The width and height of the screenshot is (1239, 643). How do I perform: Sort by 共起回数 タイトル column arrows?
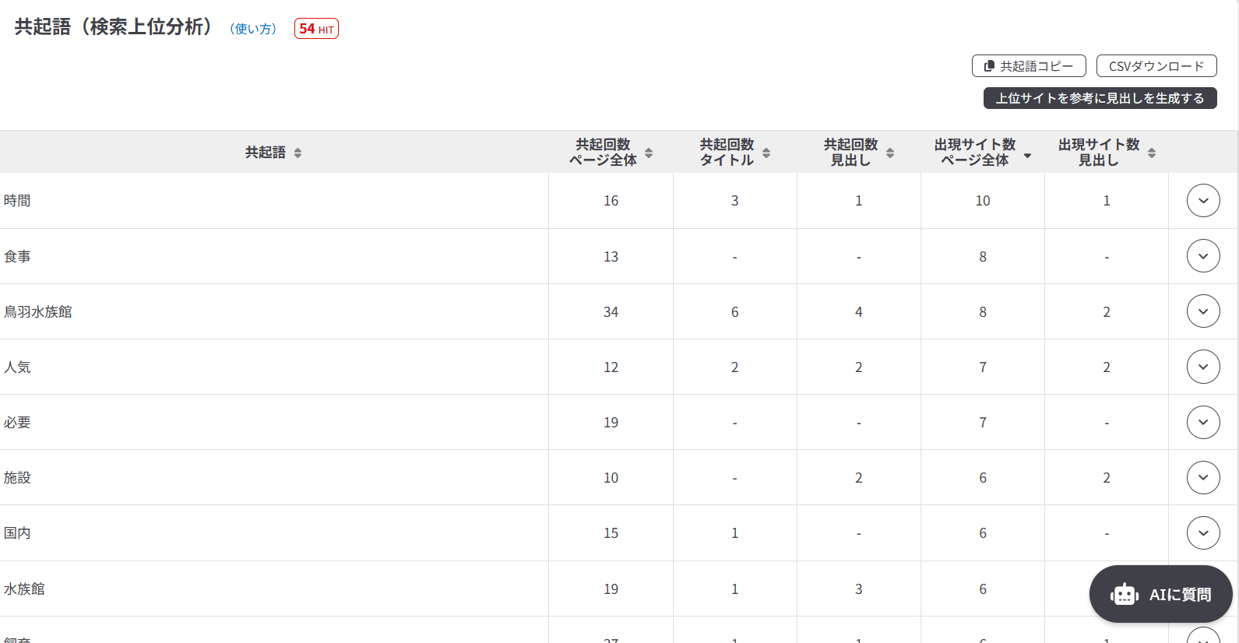[766, 153]
